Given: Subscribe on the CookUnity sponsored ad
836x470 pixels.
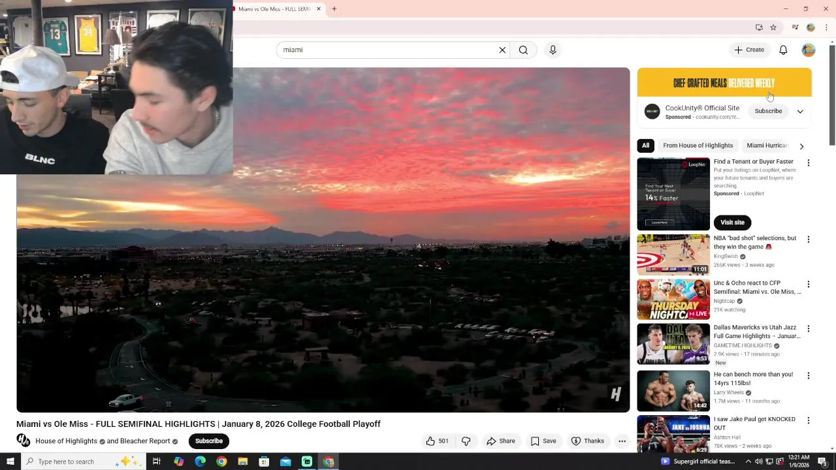Looking at the screenshot, I should [768, 111].
